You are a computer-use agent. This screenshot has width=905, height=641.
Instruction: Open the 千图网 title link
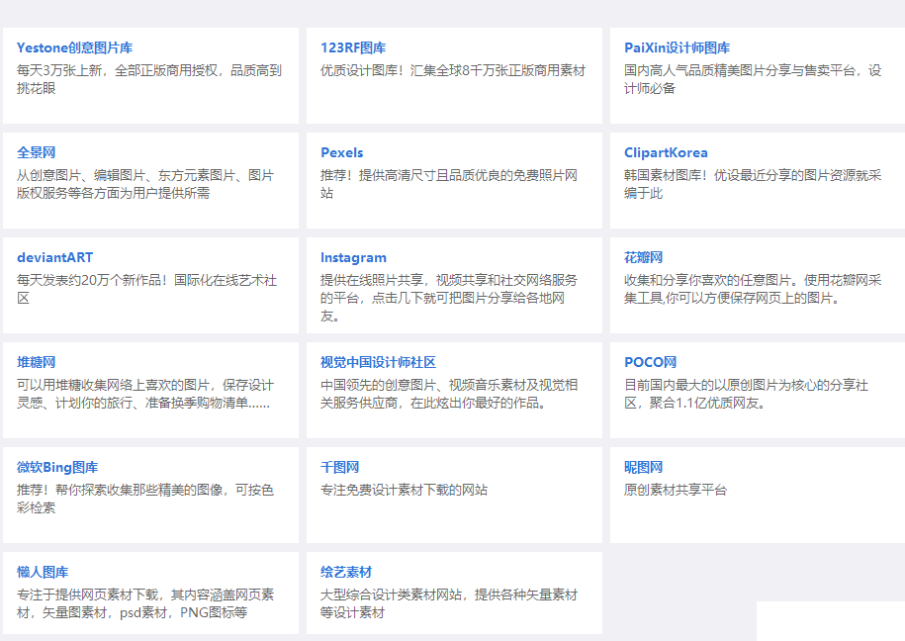coord(340,467)
